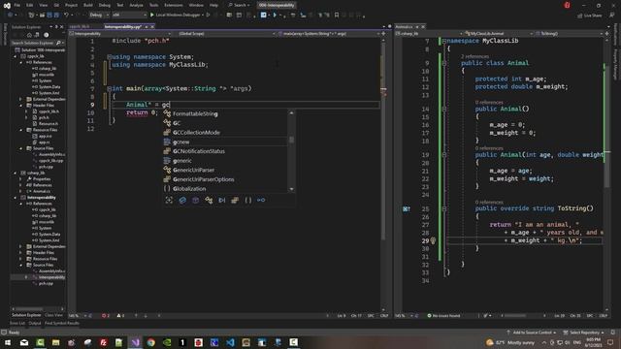Open VS Code from the taskbar
The width and height of the screenshot is (621, 349).
(230, 342)
